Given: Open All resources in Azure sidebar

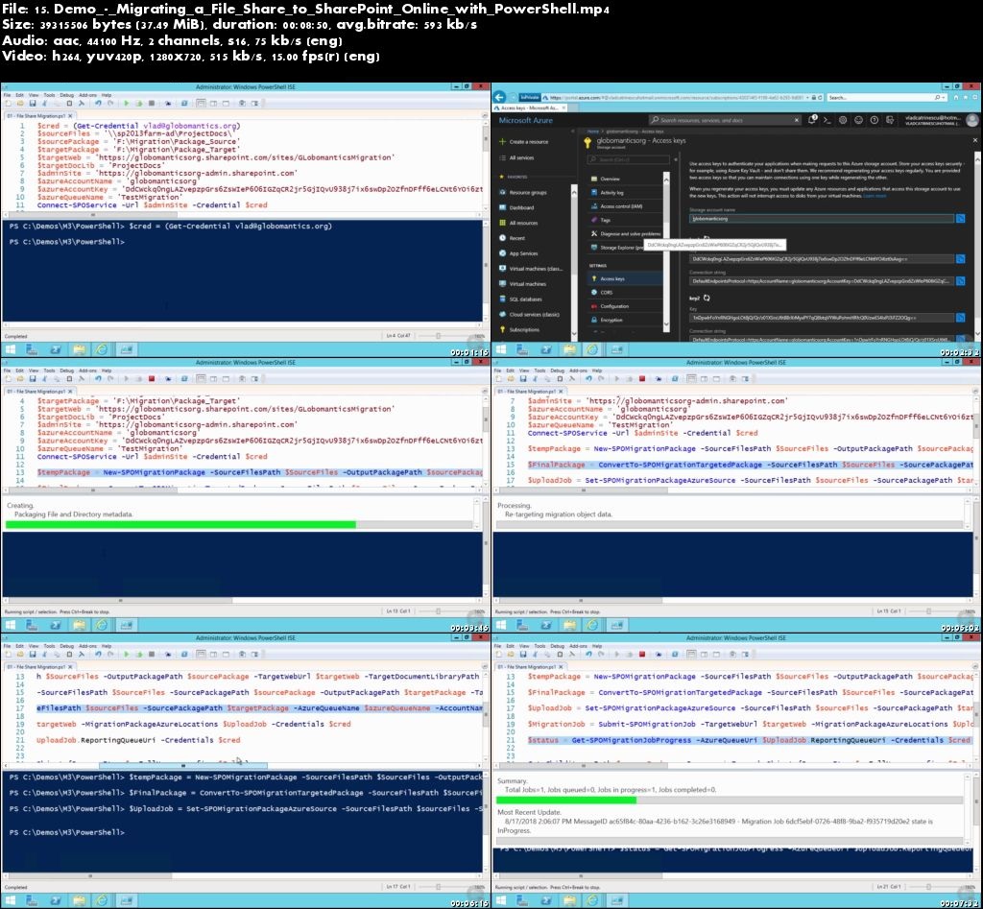Looking at the screenshot, I should pyautogui.click(x=518, y=224).
